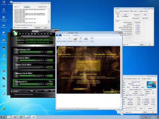Select the Visualizza tab in Paint
159x119 pixels.
pos(76,35)
